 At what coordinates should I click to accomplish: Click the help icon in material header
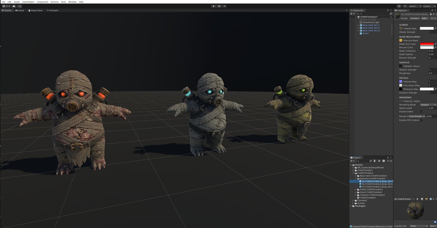pyautogui.click(x=431, y=15)
